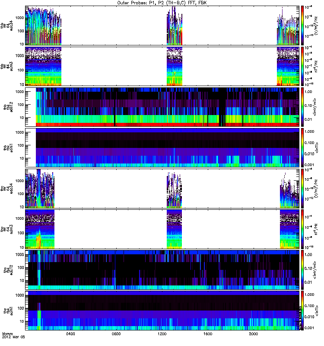324x346 pixels.
Task: Click the "0.010" color bar value of thb scm1 panel
Action: 309,154
